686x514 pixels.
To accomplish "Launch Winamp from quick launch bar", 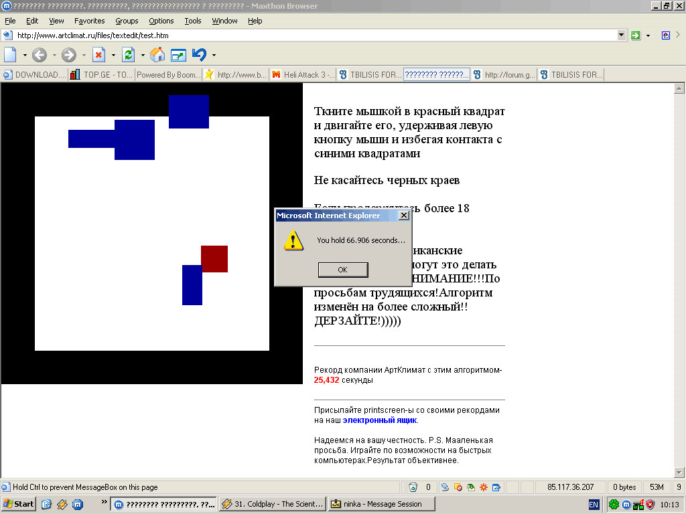I will coord(62,505).
